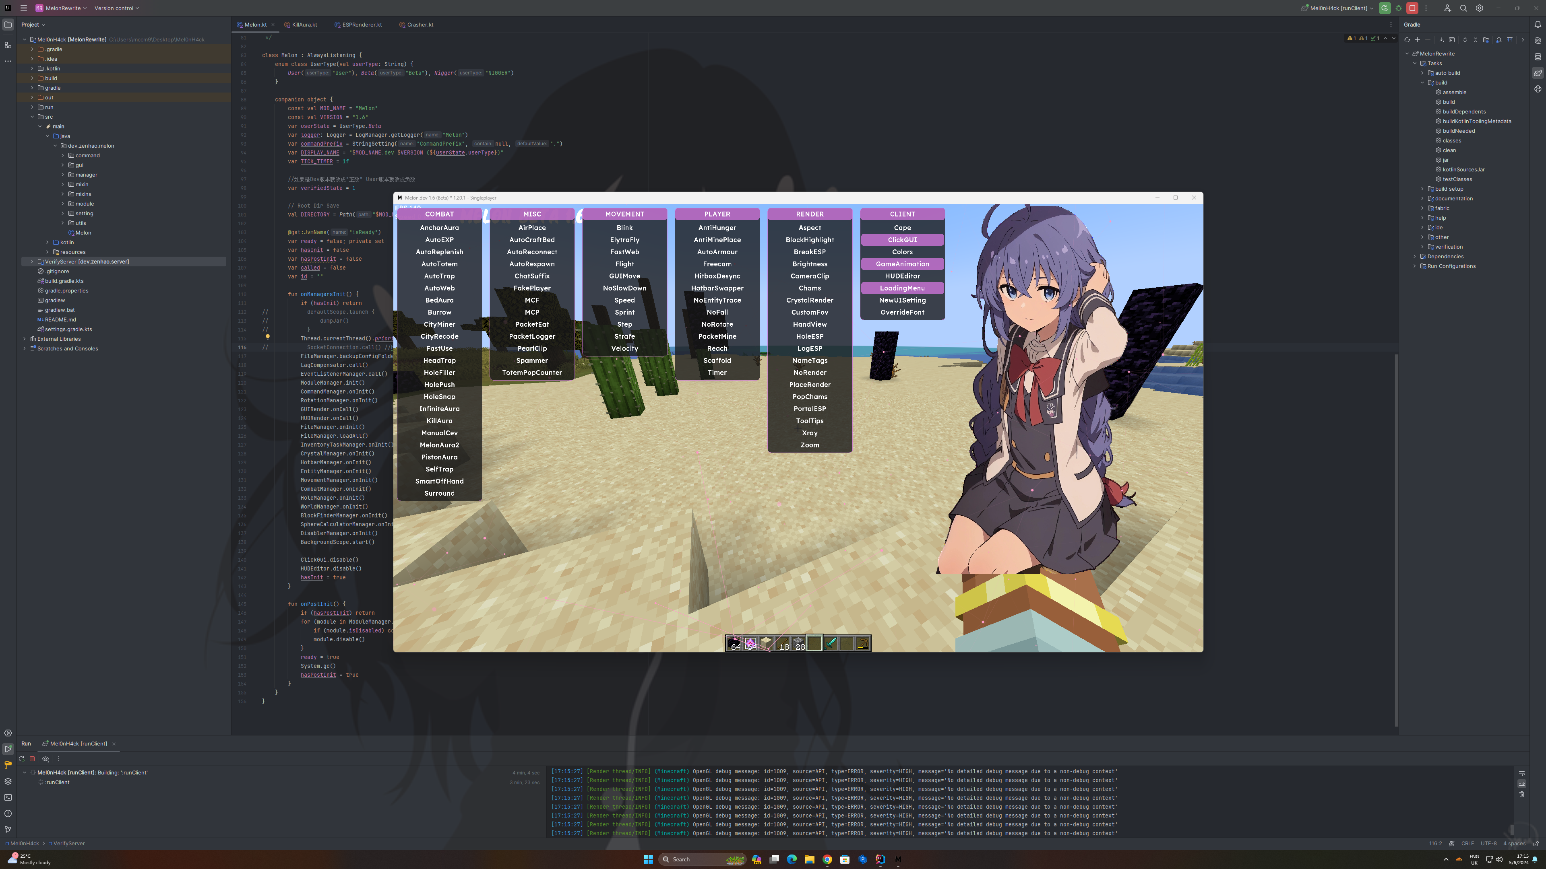Expand the build setup Gradle tasks
This screenshot has width=1546, height=869.
coord(1422,189)
